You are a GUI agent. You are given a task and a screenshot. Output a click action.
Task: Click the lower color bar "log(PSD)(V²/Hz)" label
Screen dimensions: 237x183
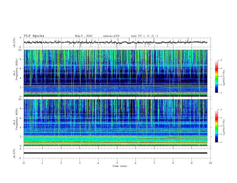coord(224,127)
